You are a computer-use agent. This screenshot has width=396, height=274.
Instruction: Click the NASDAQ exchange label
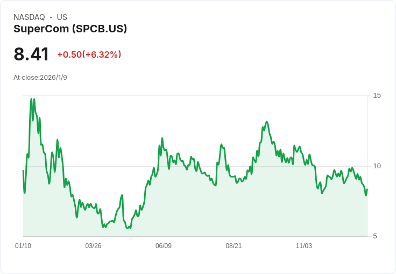click(29, 17)
